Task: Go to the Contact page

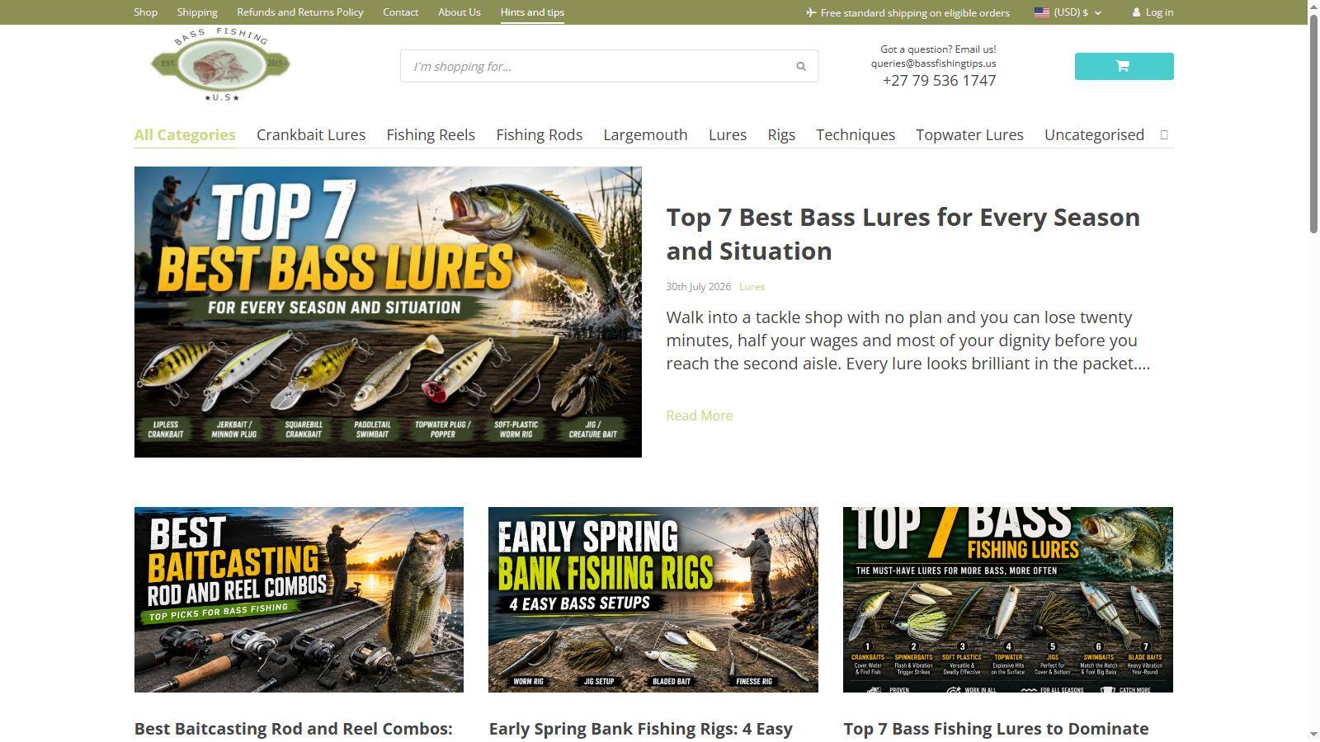Action: 400,12
